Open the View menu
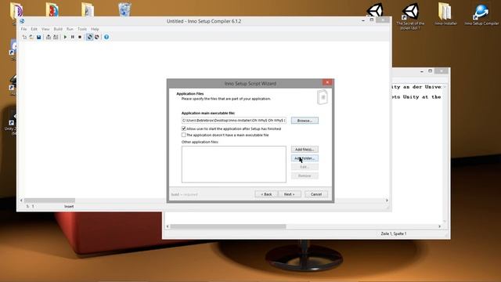The width and height of the screenshot is (501, 282). [x=45, y=29]
